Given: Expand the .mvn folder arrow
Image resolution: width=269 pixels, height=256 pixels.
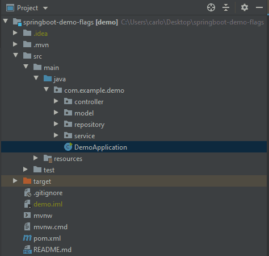Looking at the screenshot, I should 15,44.
